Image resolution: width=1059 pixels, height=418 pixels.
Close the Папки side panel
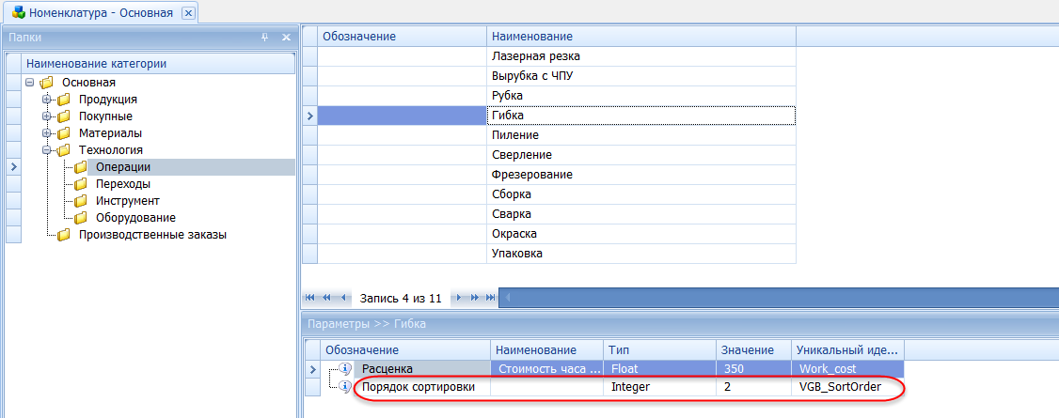(x=286, y=38)
